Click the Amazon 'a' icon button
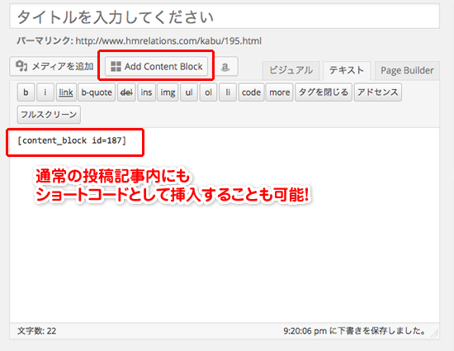Image resolution: width=454 pixels, height=351 pixels. (x=225, y=67)
